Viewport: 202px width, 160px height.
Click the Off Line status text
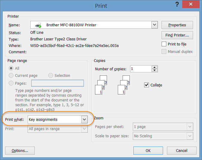tap(37, 33)
